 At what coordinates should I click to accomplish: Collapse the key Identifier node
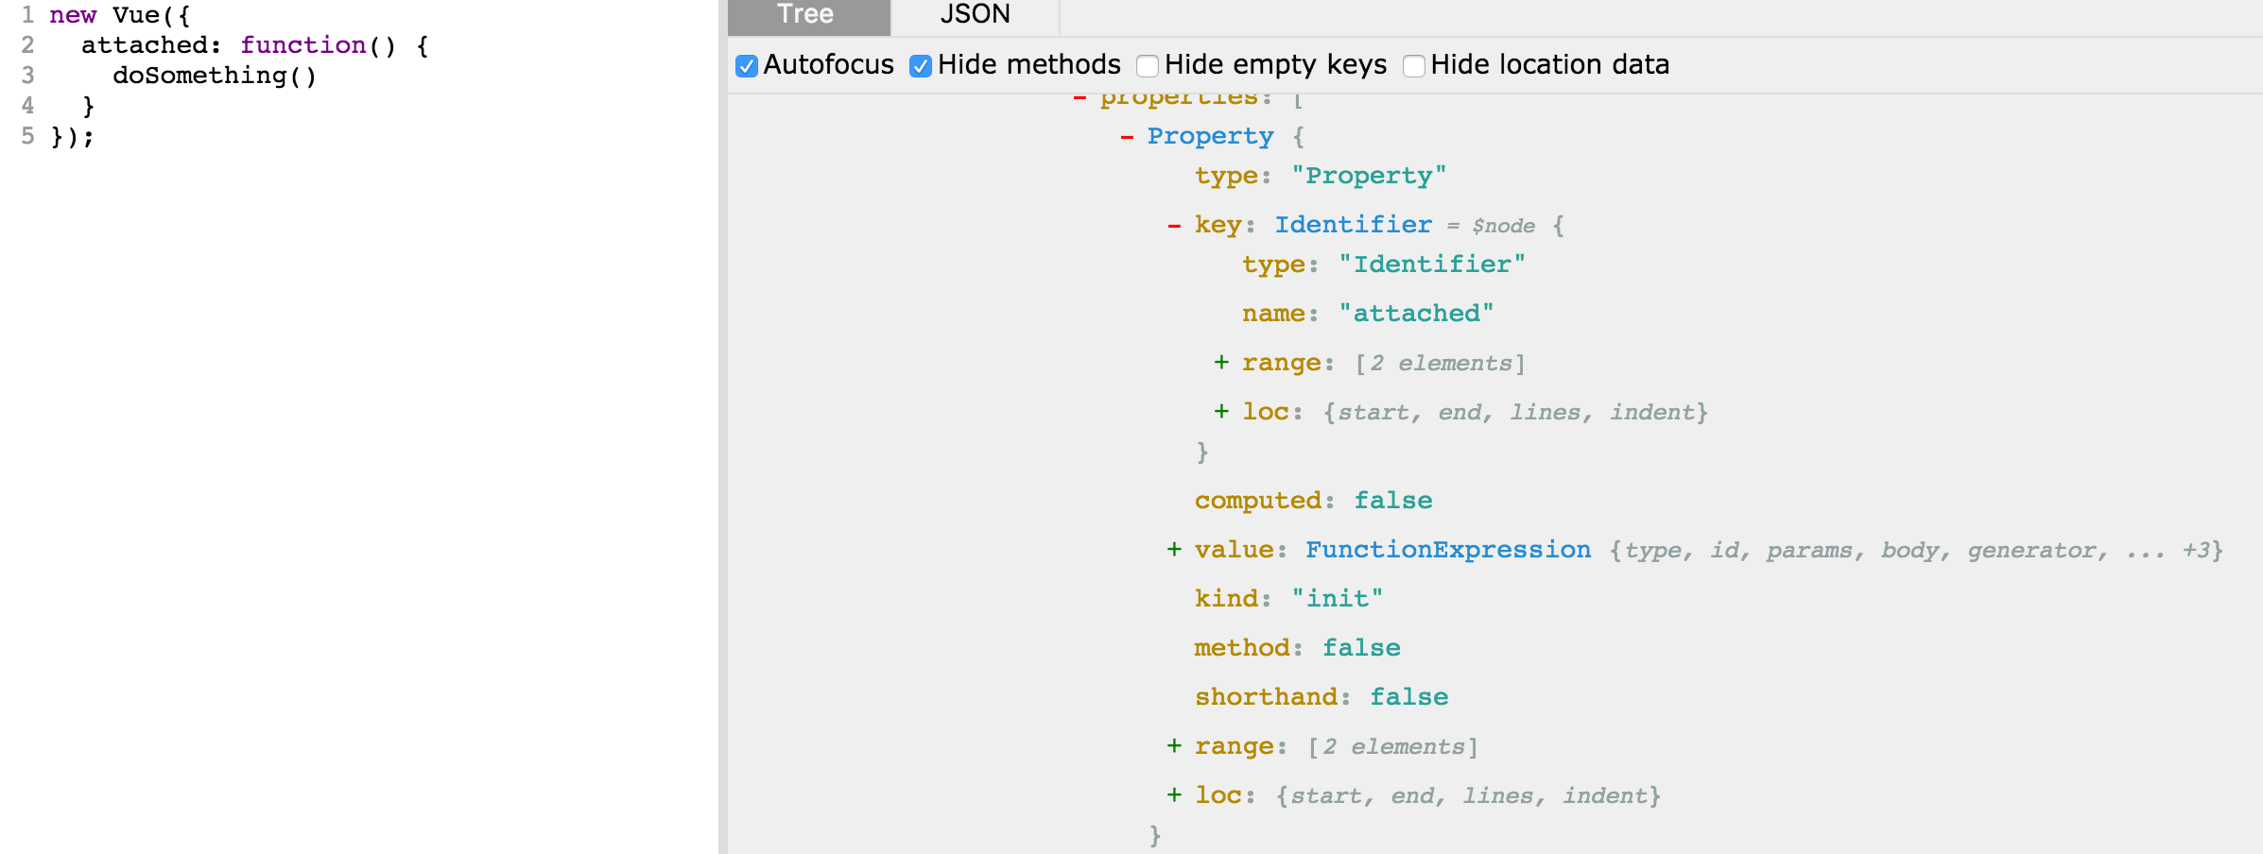[1173, 225]
